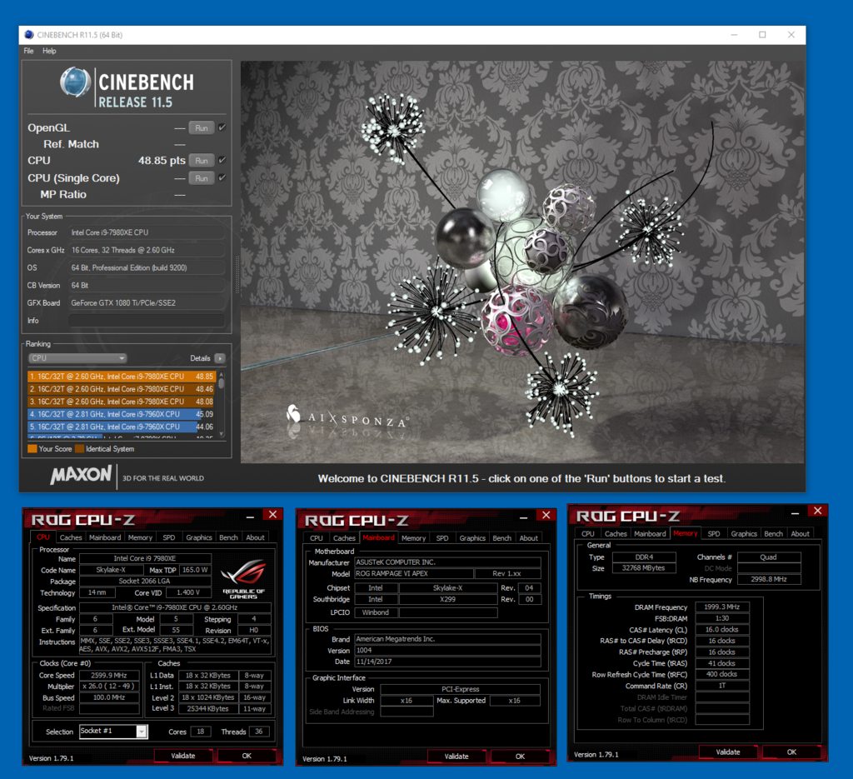Image resolution: width=853 pixels, height=779 pixels.
Task: Click the Cinebench logo sphere icon
Action: [75, 82]
